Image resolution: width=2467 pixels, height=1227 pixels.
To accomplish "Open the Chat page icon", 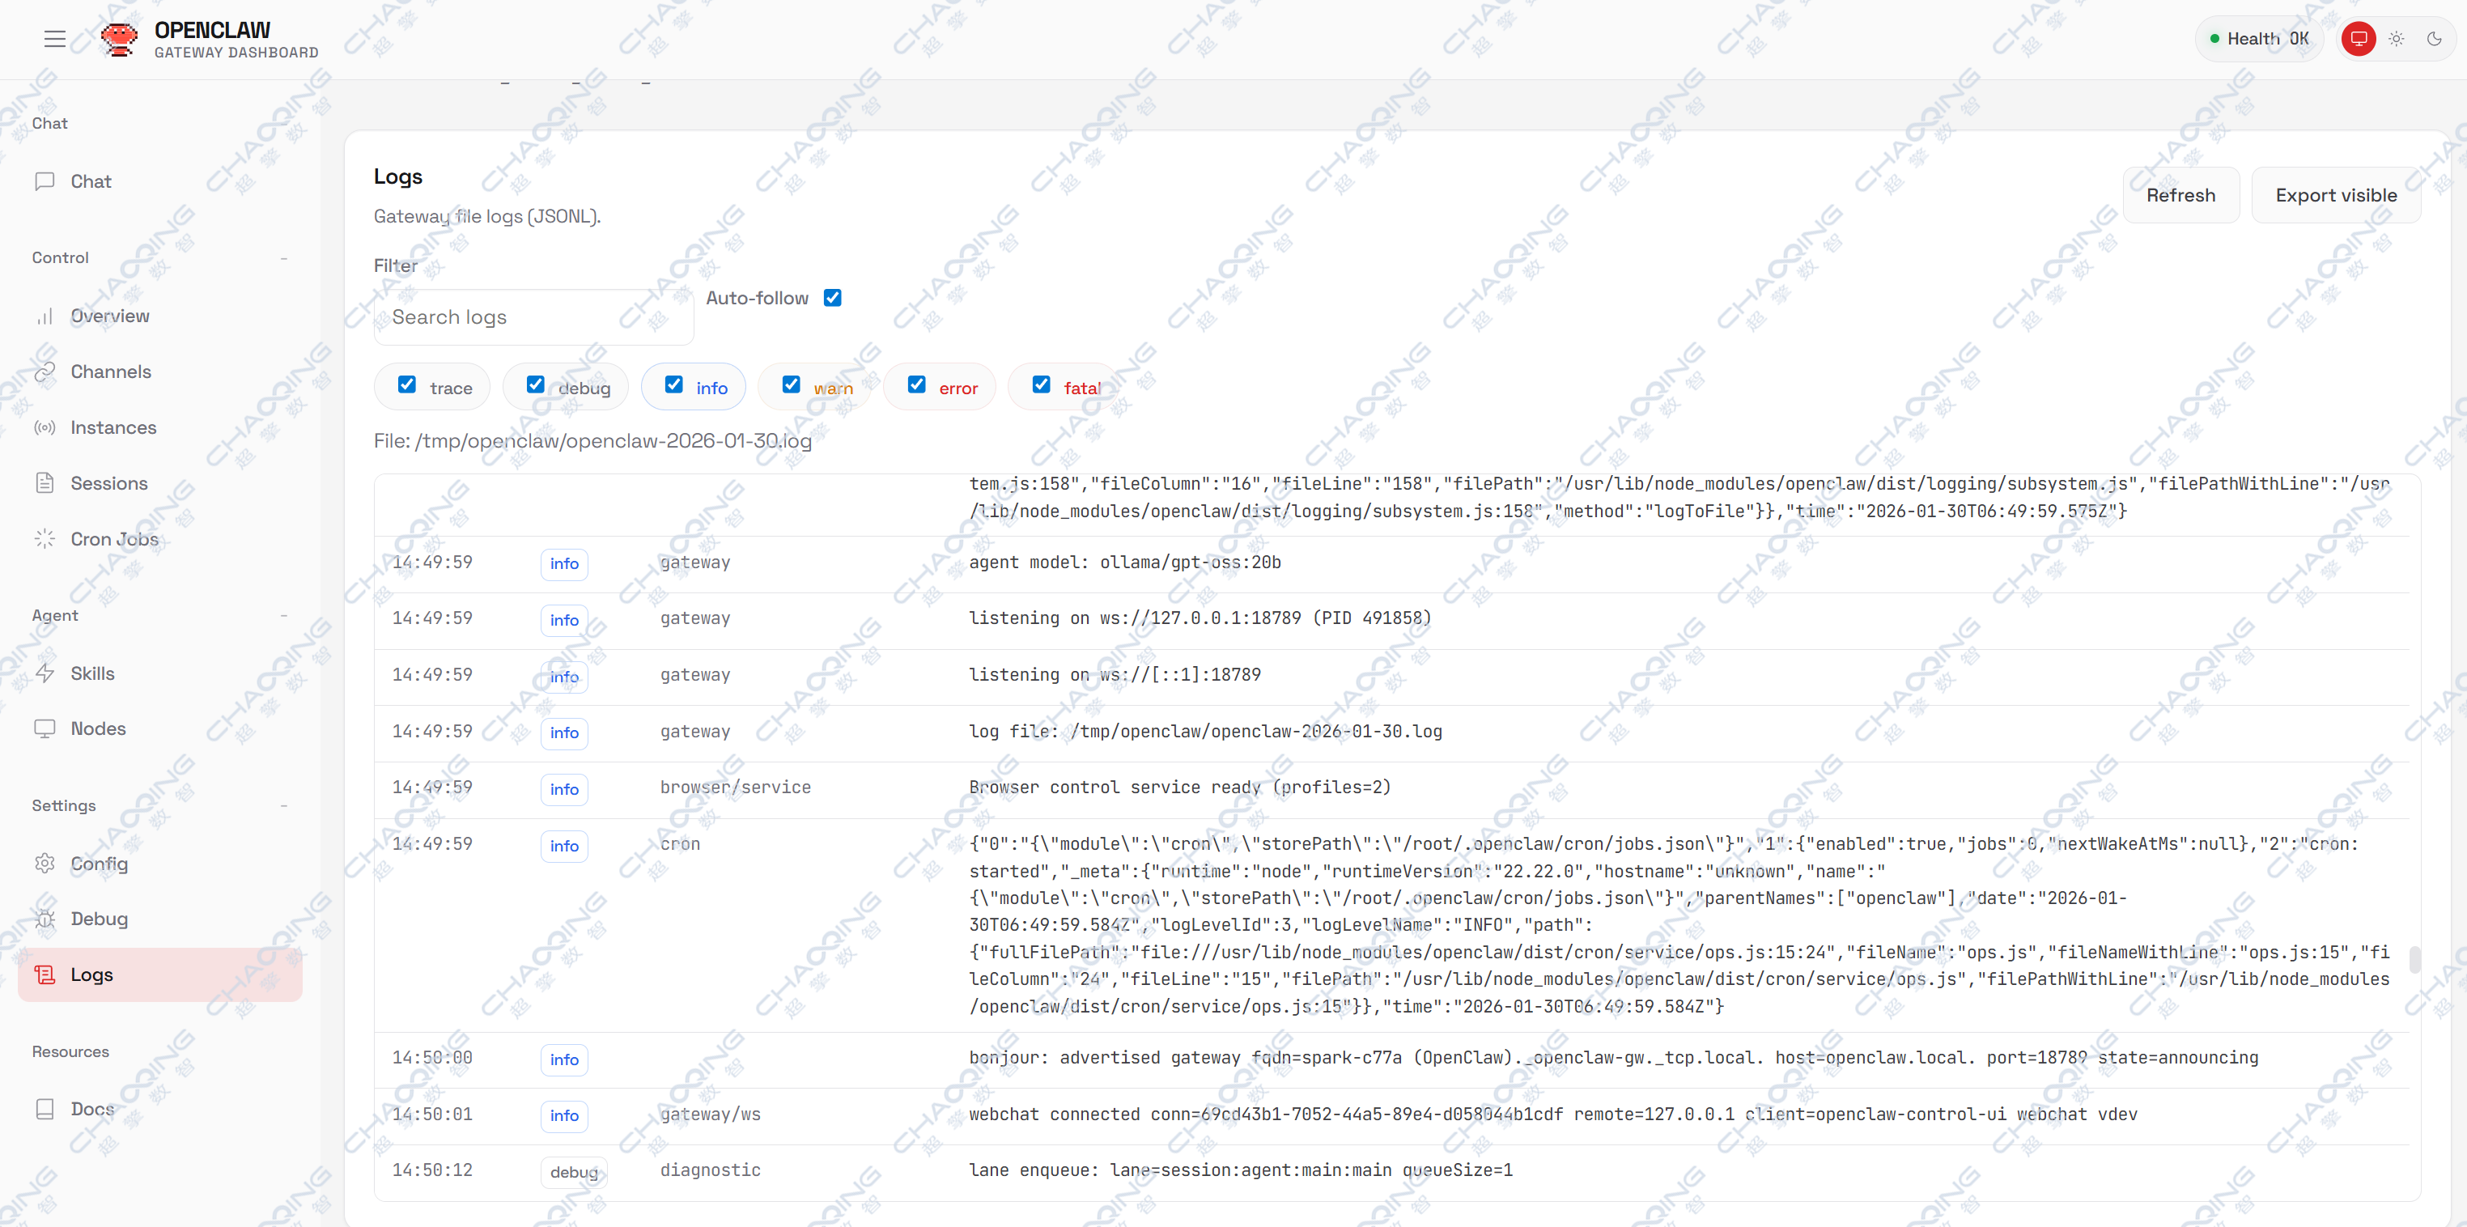I will pos(44,181).
